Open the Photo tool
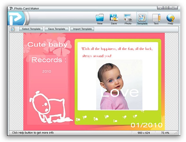Screen dimensions: 186x142 128,18
